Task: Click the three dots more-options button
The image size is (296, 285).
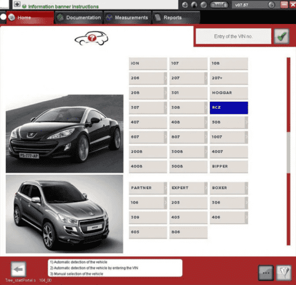Action: [x=266, y=273]
